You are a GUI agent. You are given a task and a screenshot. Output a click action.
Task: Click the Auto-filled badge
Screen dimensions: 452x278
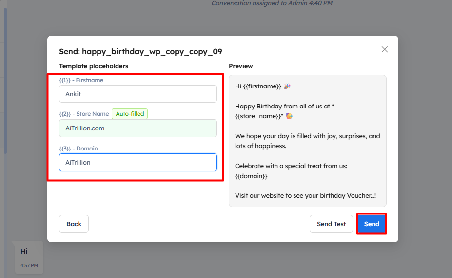(x=130, y=114)
